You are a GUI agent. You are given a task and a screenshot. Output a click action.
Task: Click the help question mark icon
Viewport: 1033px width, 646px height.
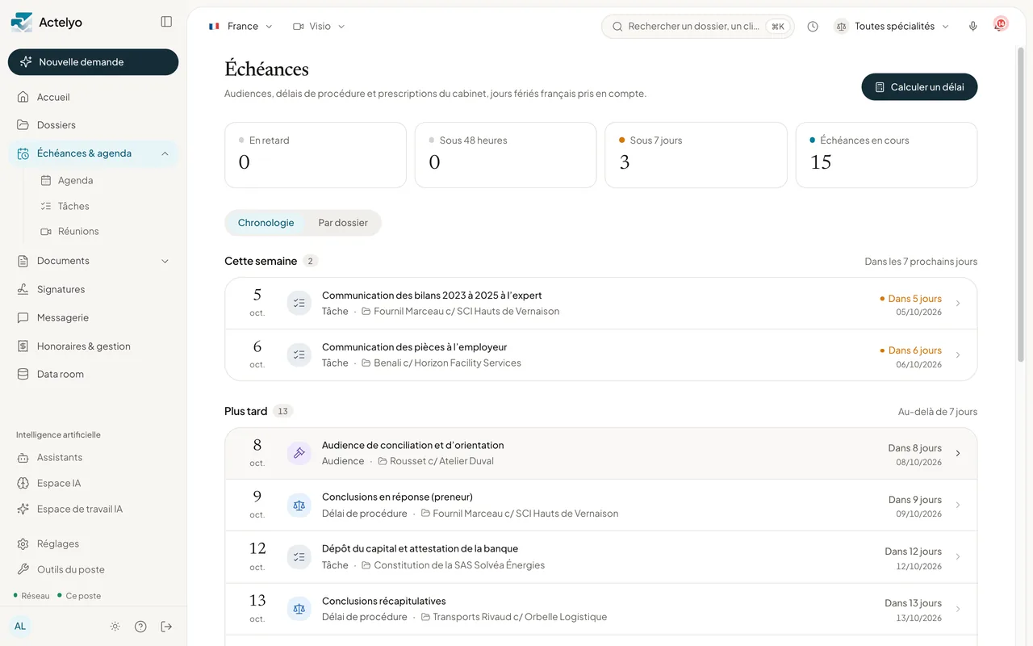pos(140,627)
